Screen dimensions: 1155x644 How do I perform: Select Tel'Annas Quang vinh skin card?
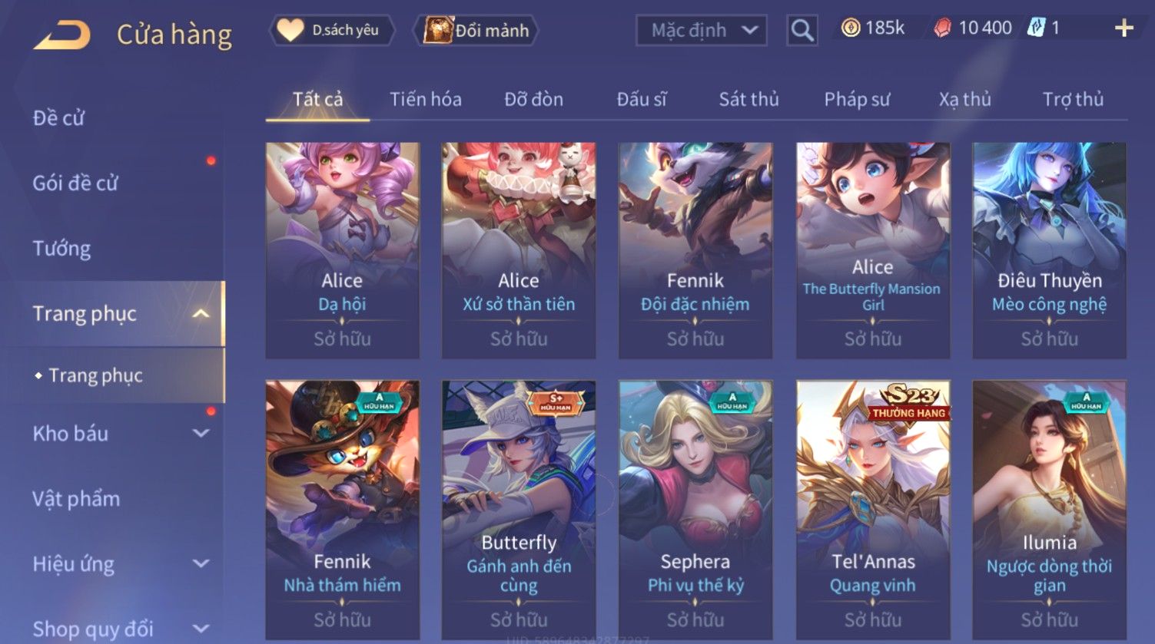[873, 510]
